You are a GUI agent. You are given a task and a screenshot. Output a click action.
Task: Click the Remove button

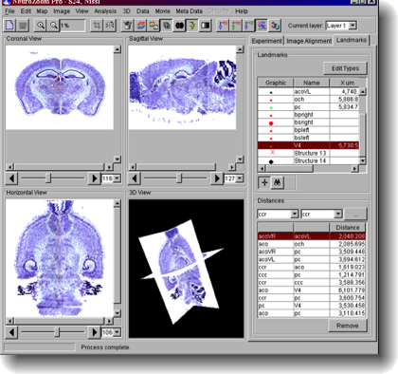(347, 326)
